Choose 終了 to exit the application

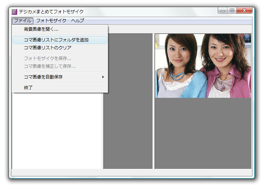point(60,87)
